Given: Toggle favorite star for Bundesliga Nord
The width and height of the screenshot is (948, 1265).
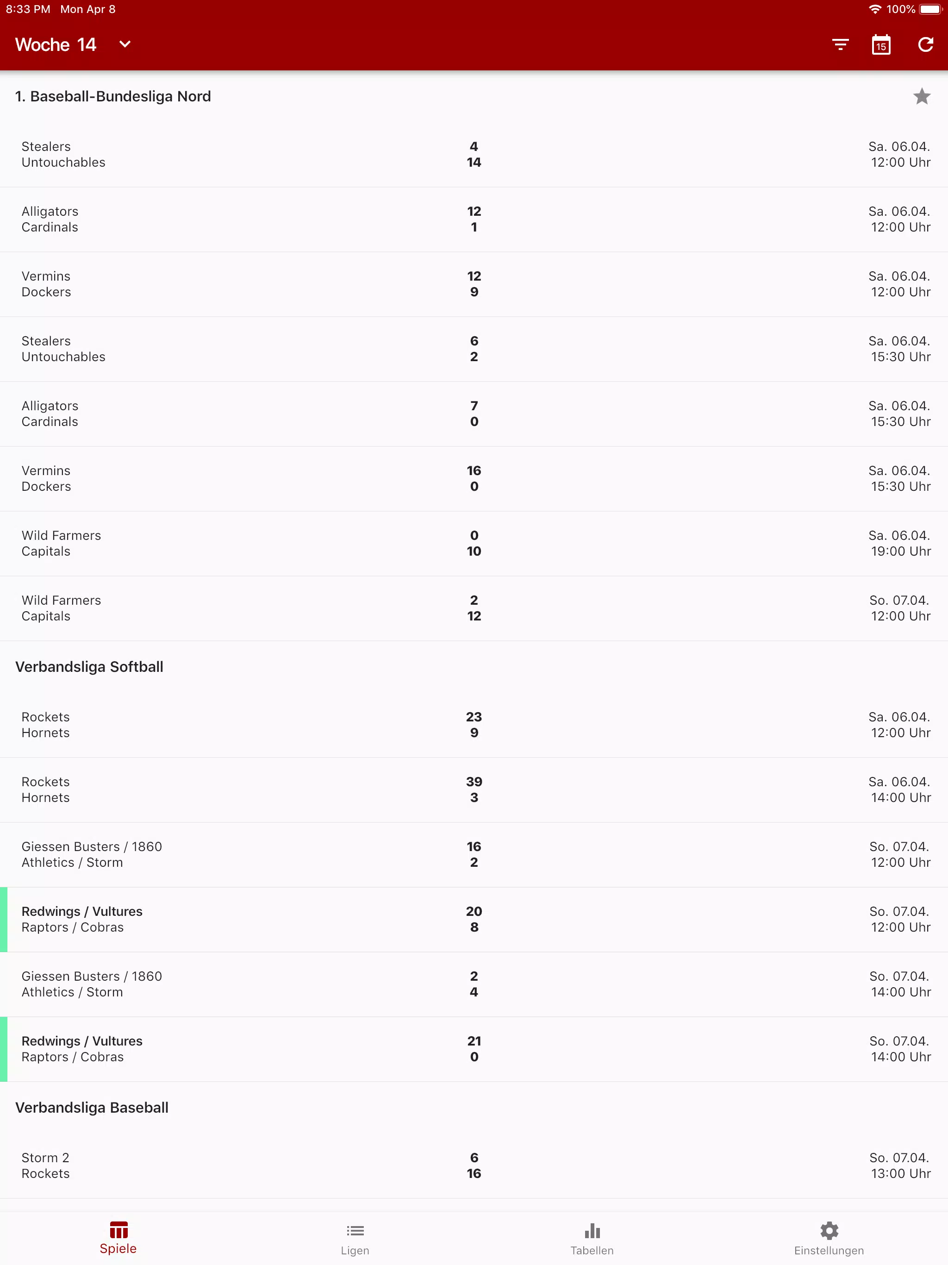Looking at the screenshot, I should [922, 97].
